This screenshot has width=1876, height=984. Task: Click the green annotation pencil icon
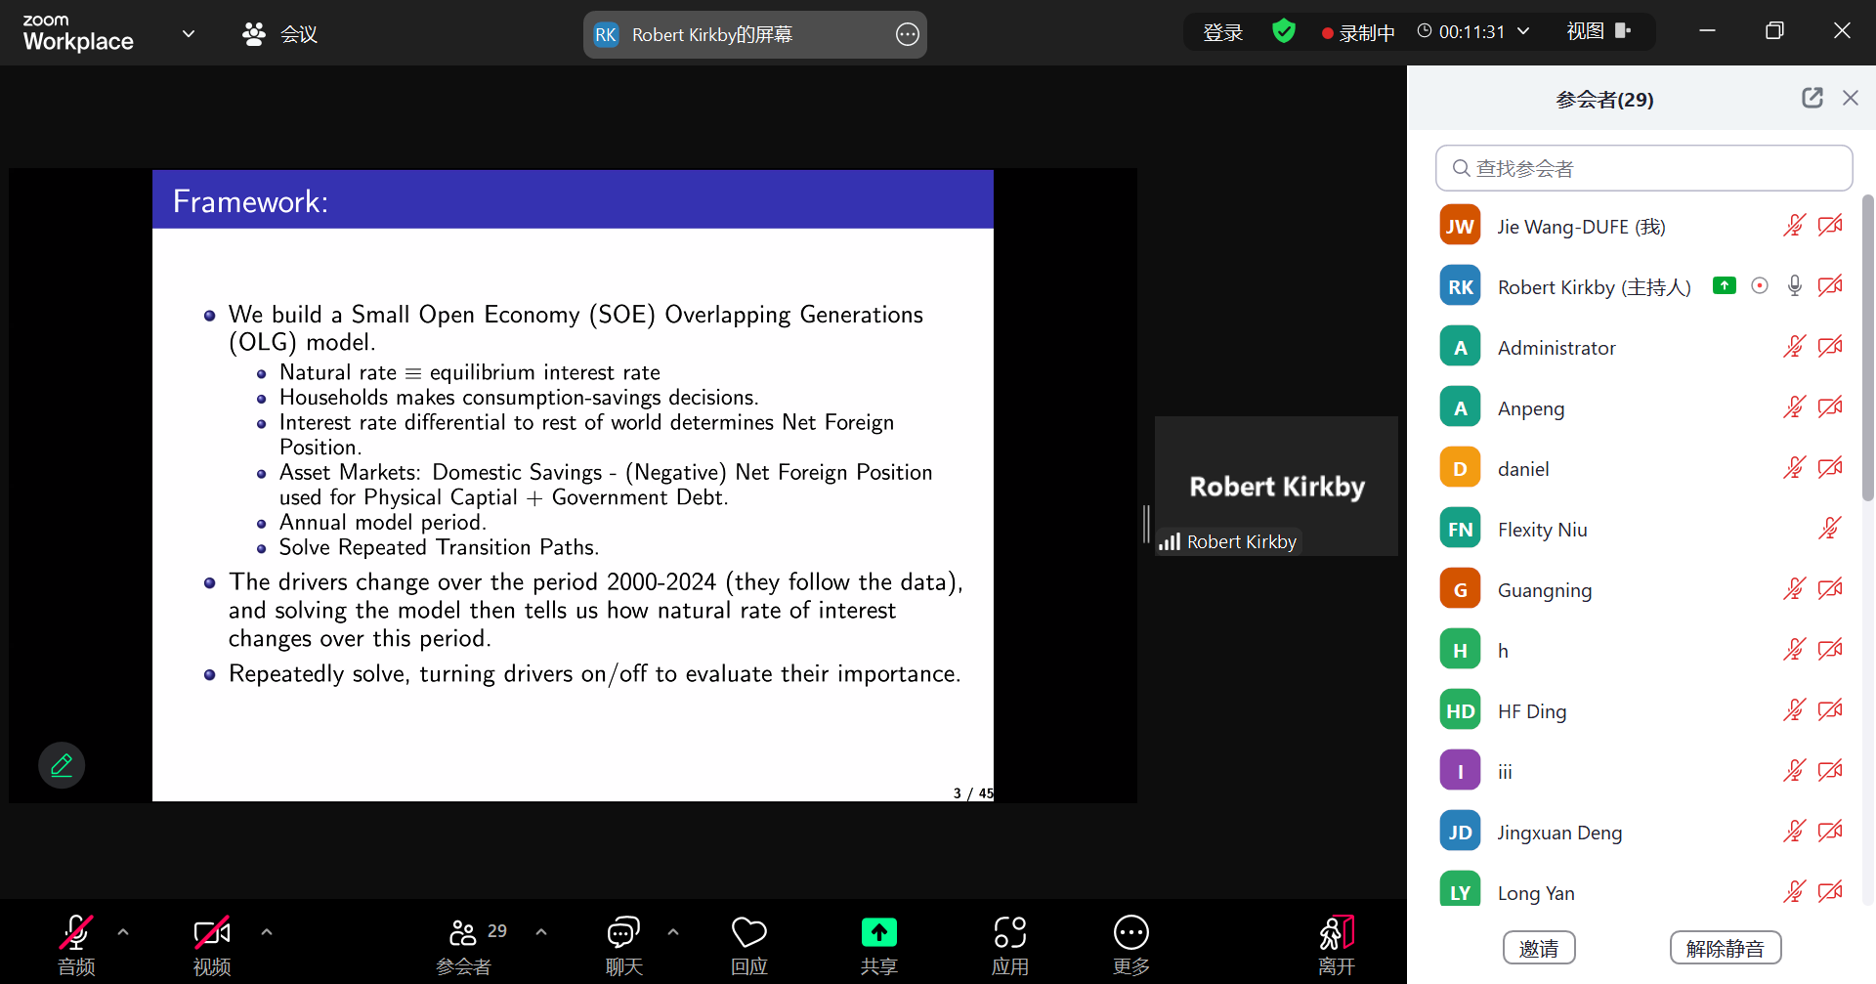tap(62, 765)
